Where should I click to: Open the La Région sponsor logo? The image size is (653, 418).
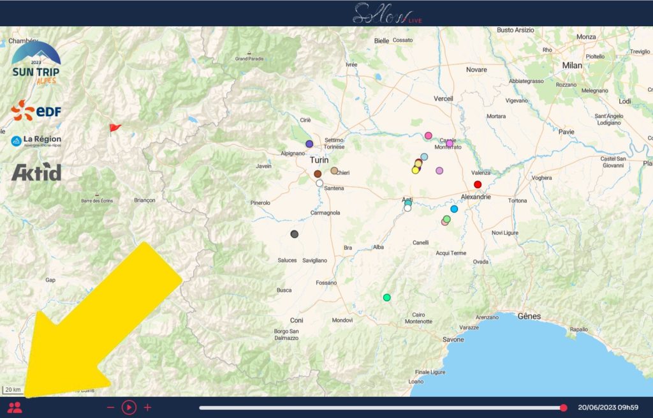36,140
